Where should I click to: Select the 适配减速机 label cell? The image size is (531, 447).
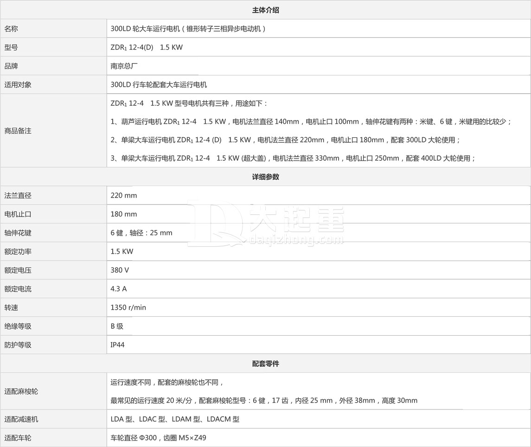pyautogui.click(x=53, y=419)
